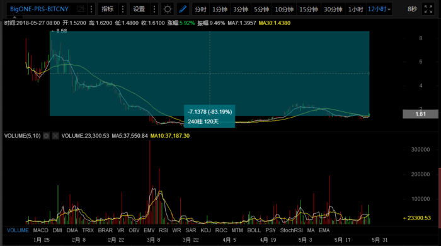
Task: Select the EMV indicator
Action: 149,230
